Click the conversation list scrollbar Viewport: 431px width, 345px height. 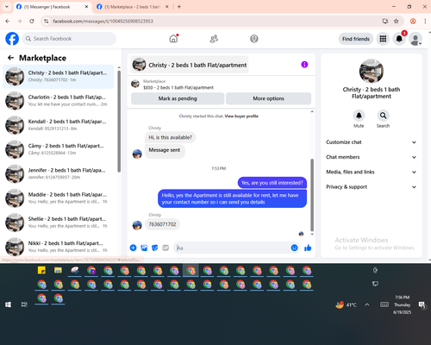[x=119, y=122]
